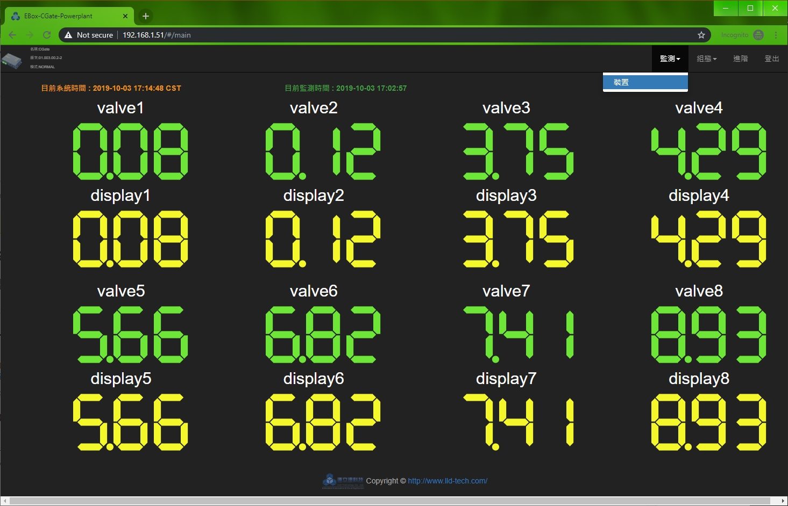This screenshot has height=506, width=788.
Task: Bookmark this page with the star icon
Action: click(701, 35)
